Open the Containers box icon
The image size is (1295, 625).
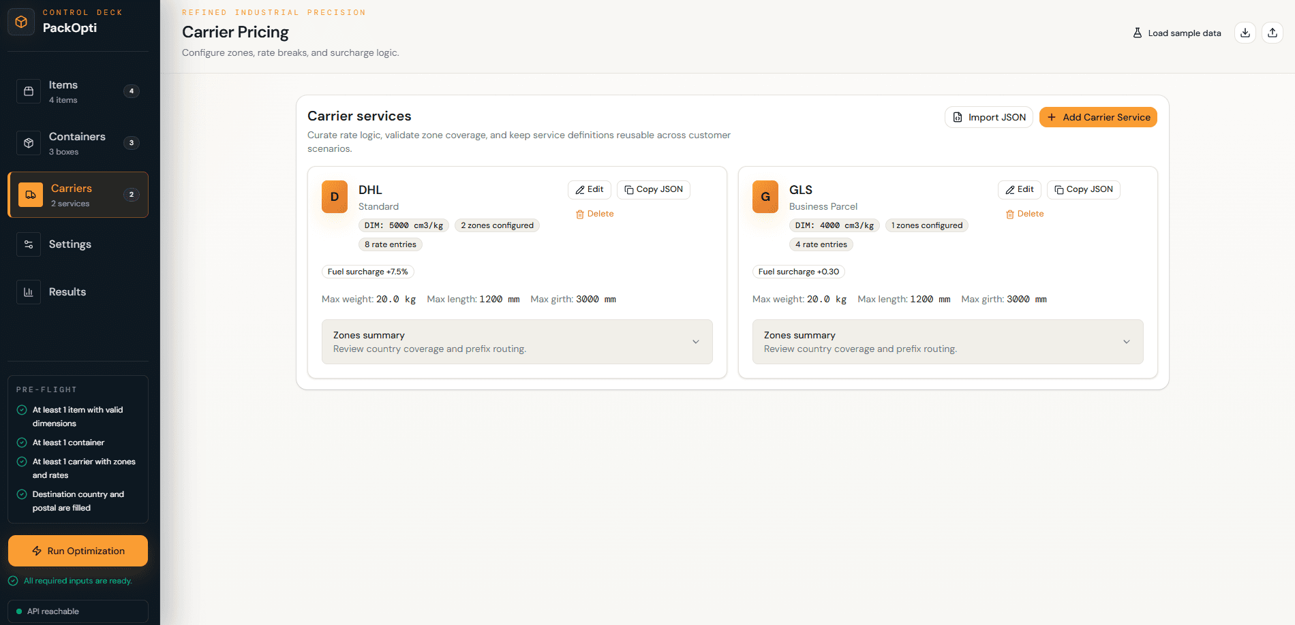coord(29,143)
